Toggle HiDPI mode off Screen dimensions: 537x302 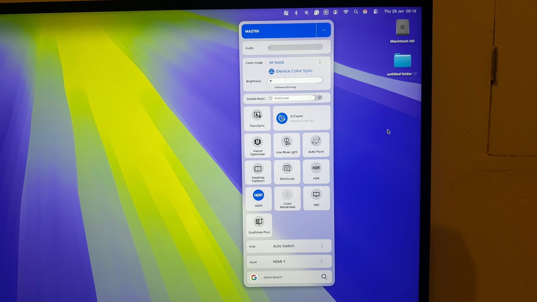click(x=258, y=198)
